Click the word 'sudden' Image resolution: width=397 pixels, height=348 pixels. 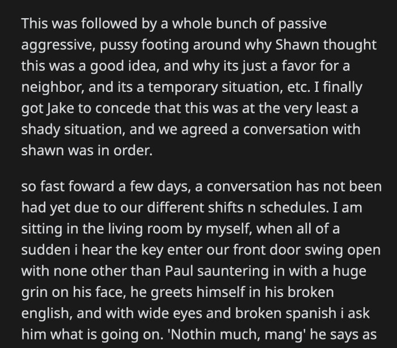46,250
